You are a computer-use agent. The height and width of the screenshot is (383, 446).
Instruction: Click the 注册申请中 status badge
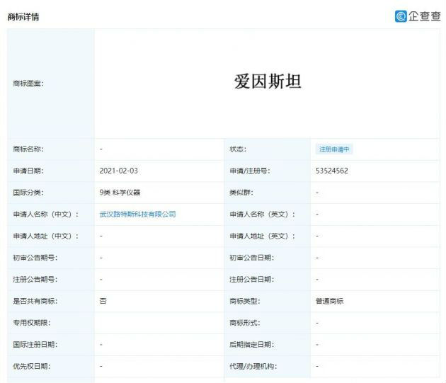(335, 149)
